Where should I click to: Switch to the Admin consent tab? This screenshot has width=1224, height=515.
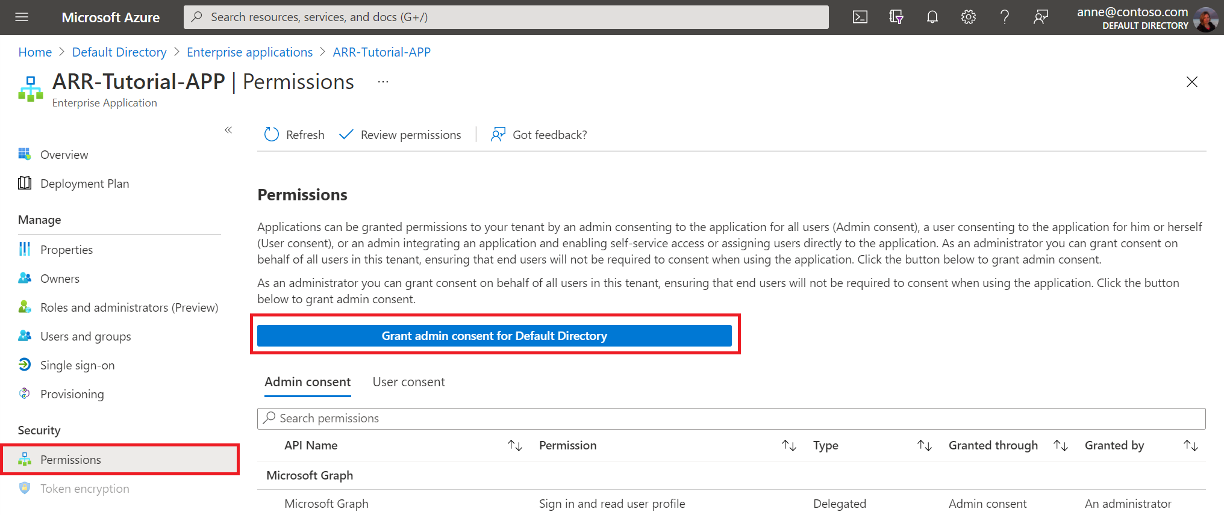coord(308,382)
